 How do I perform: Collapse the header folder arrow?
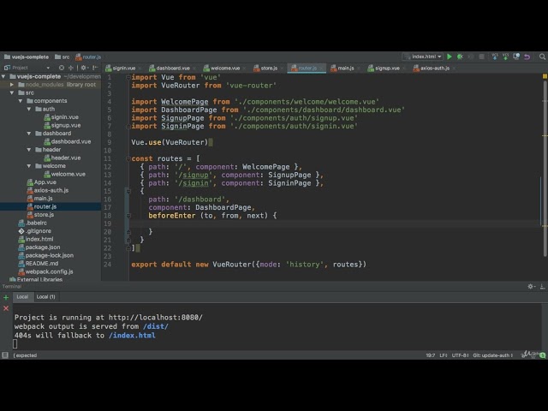(29, 150)
